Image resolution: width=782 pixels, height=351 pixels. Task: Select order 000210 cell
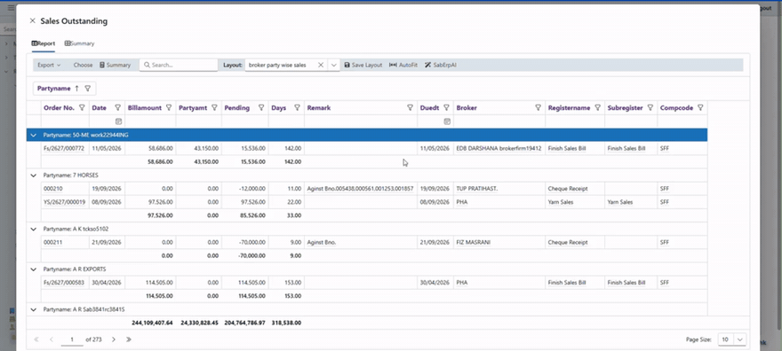click(x=65, y=189)
